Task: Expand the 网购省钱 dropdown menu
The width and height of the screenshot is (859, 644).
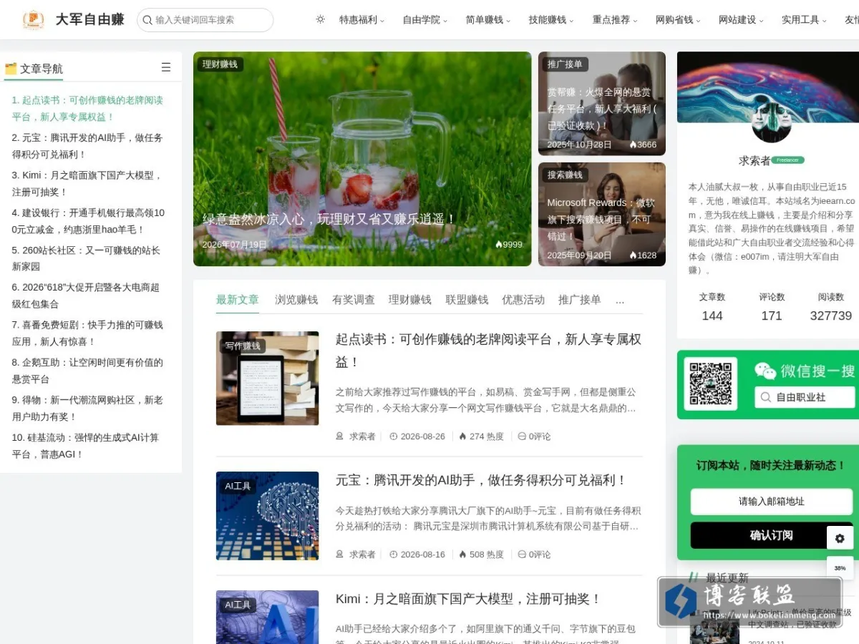Action: tap(678, 20)
